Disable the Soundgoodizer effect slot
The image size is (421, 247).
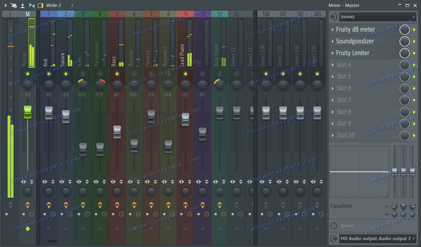(x=414, y=41)
